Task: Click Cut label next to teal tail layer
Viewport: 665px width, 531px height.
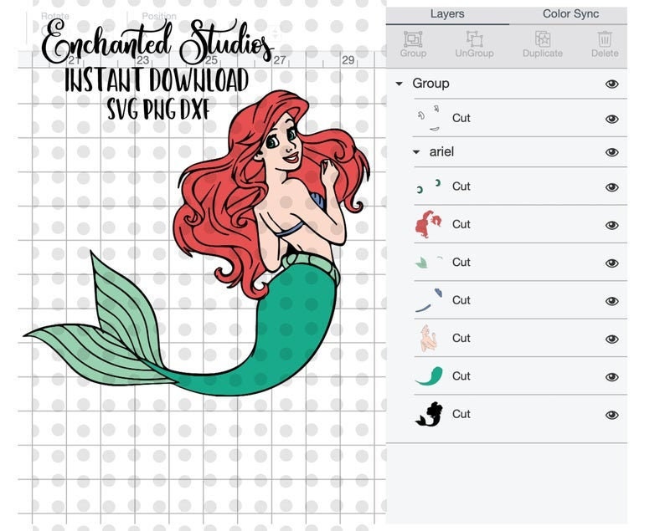Action: pyautogui.click(x=461, y=375)
